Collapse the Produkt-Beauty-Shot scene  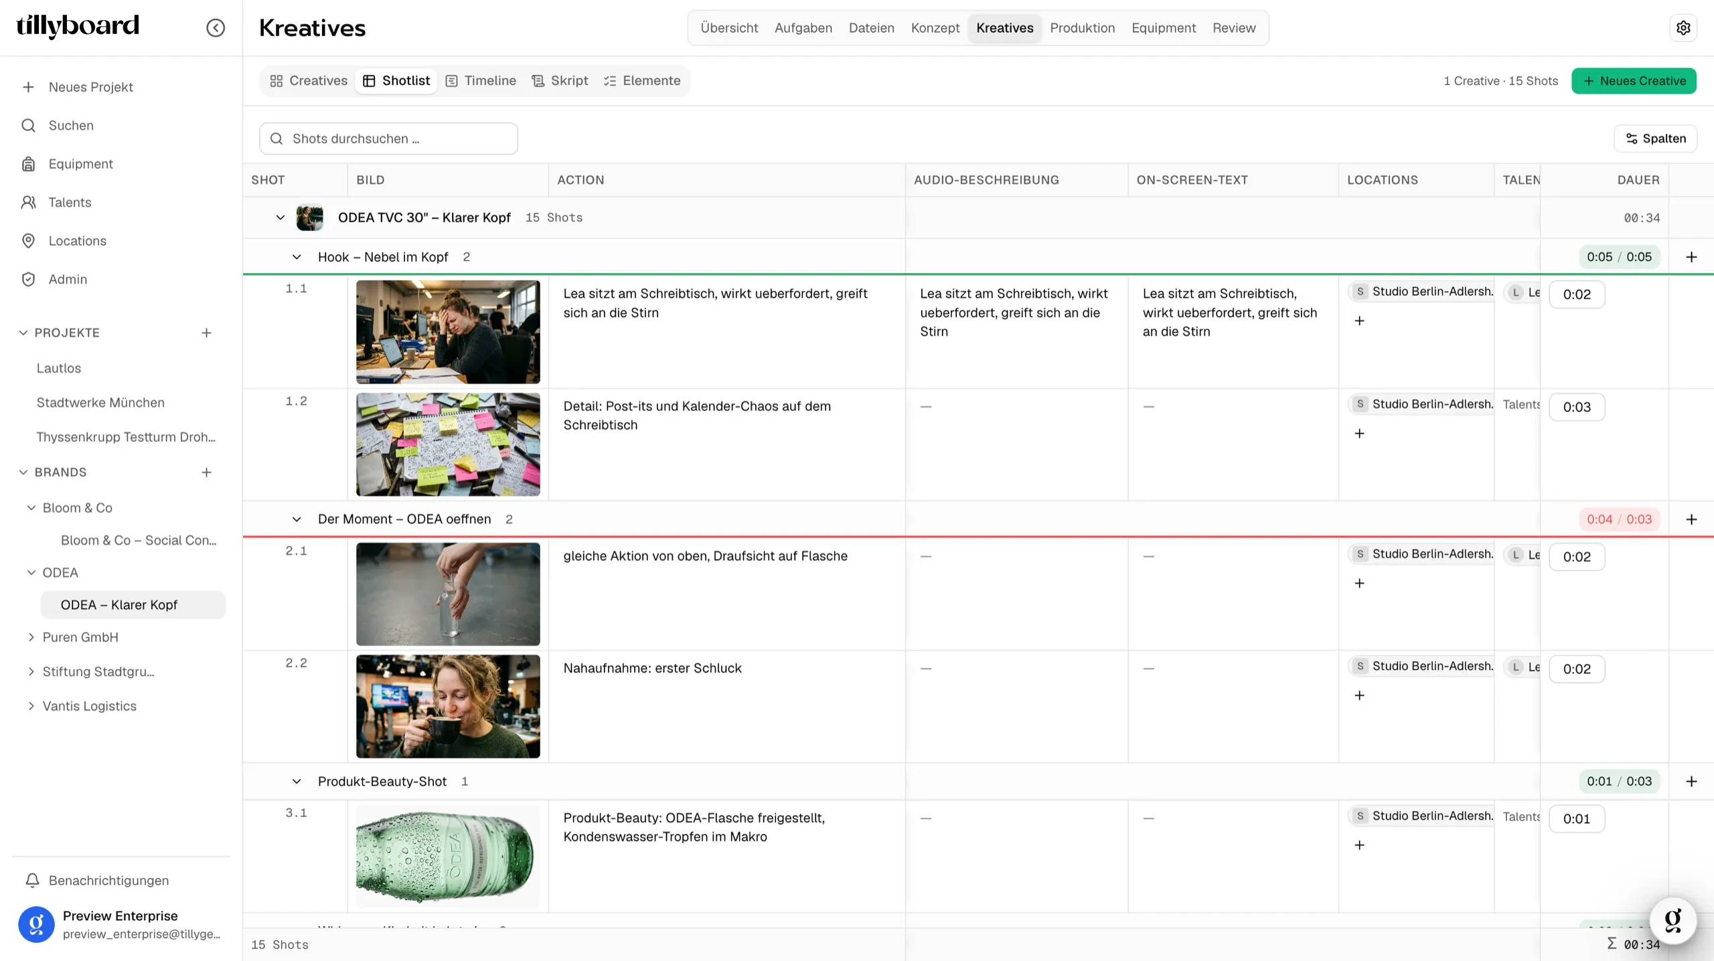coord(296,781)
